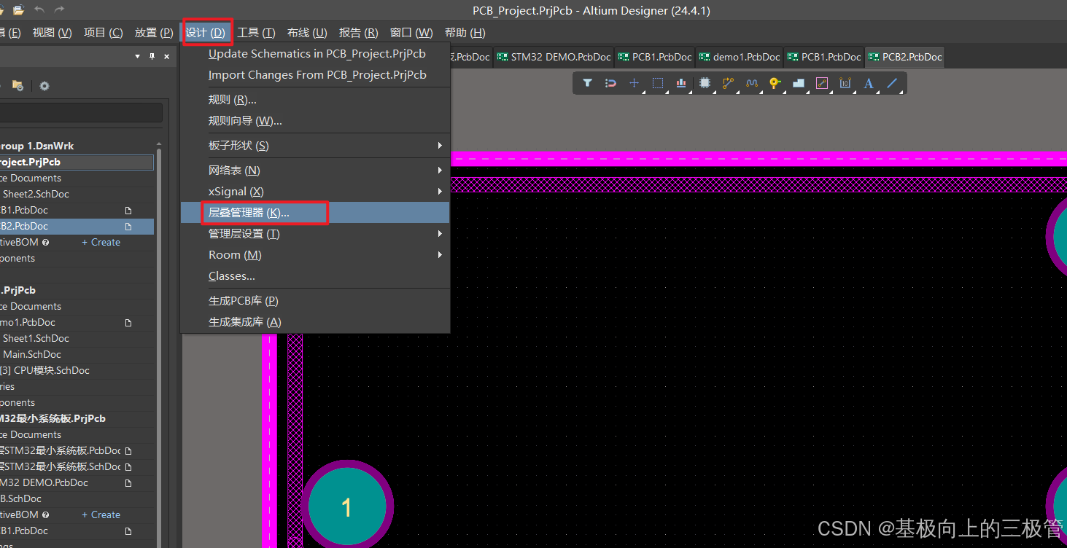This screenshot has height=548, width=1067.
Task: Click the magnet snap options icon
Action: click(x=610, y=83)
